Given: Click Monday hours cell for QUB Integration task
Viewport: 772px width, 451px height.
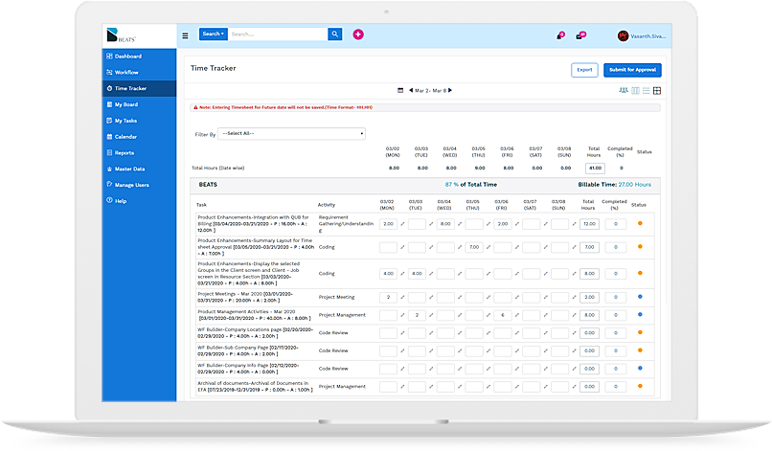Looking at the screenshot, I should point(389,224).
